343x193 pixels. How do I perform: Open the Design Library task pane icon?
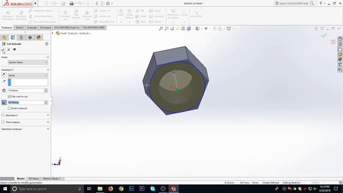pos(340,44)
